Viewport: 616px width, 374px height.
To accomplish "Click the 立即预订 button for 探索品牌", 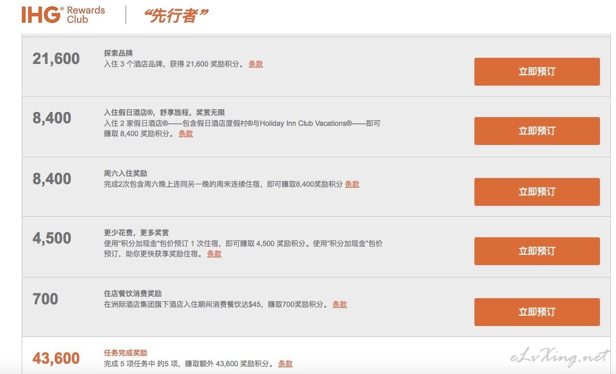I will (x=536, y=72).
